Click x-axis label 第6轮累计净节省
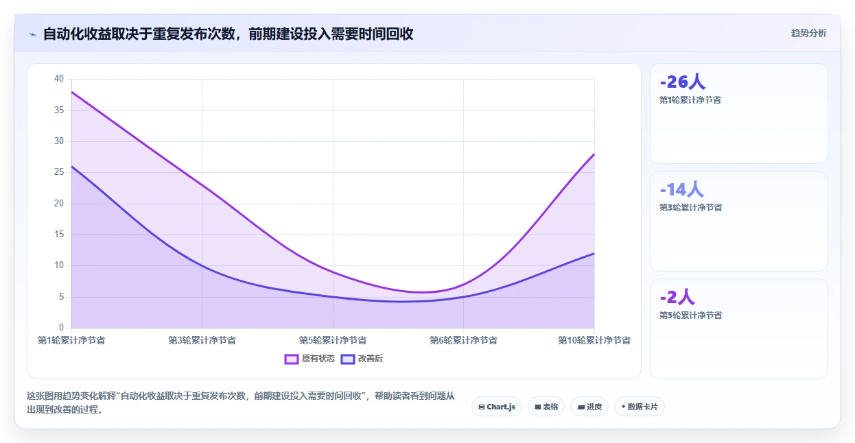Image resolution: width=855 pixels, height=443 pixels. pyautogui.click(x=463, y=340)
